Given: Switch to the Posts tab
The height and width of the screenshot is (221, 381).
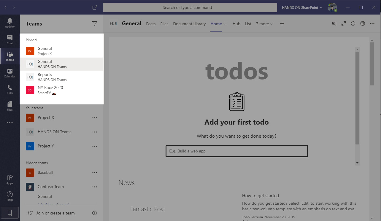Looking at the screenshot, I should (151, 23).
